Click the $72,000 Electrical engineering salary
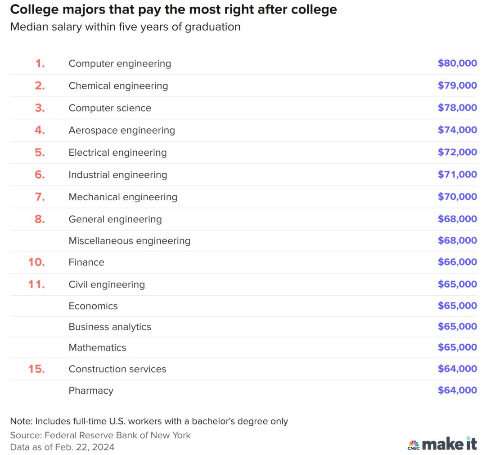This screenshot has height=455, width=486. (x=457, y=152)
